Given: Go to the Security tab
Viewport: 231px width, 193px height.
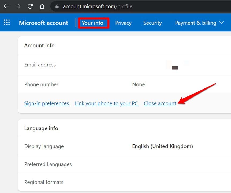Looking at the screenshot, I should [x=152, y=23].
